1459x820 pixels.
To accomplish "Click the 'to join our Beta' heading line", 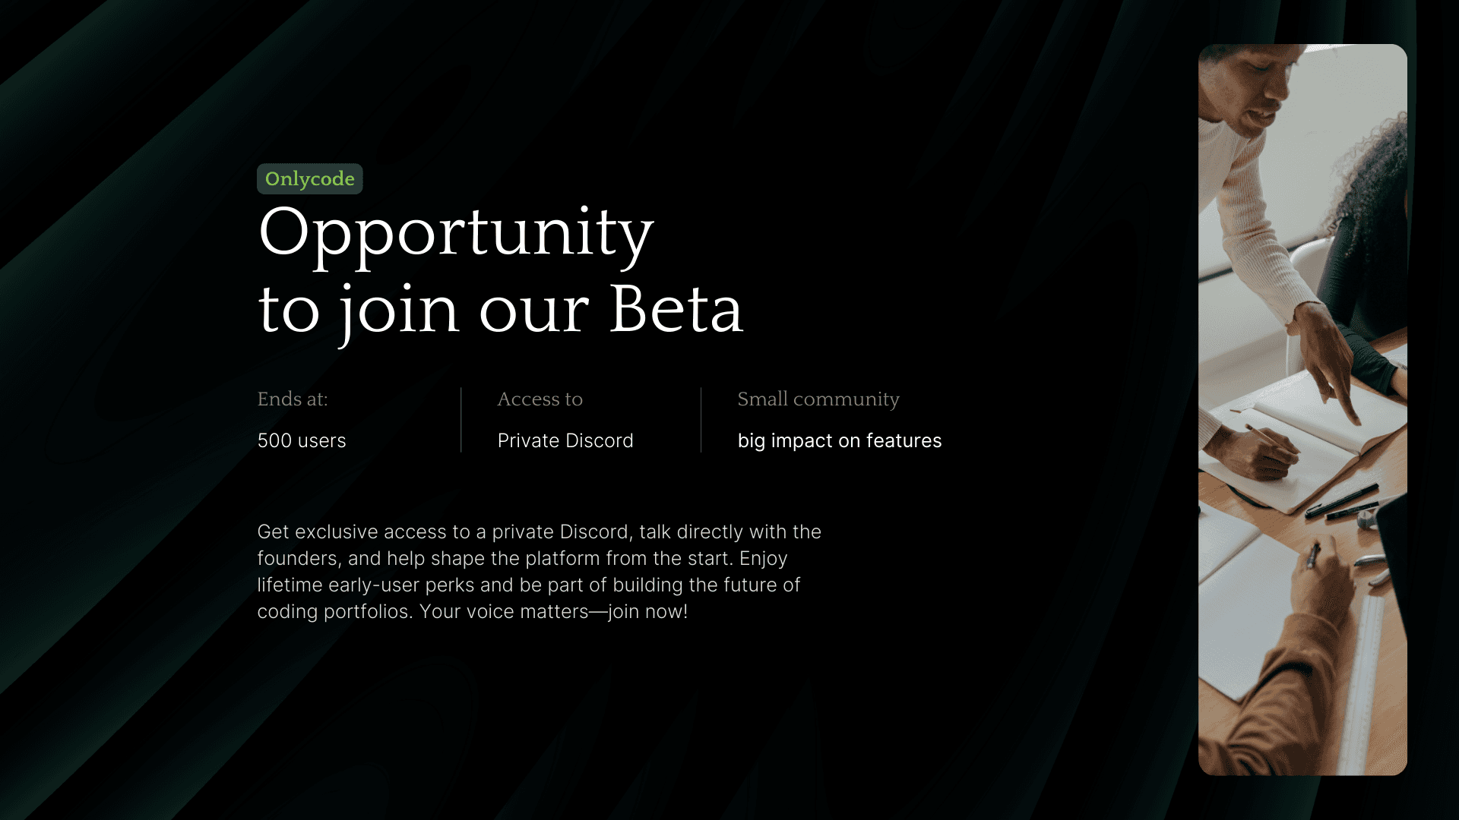I will click(500, 311).
